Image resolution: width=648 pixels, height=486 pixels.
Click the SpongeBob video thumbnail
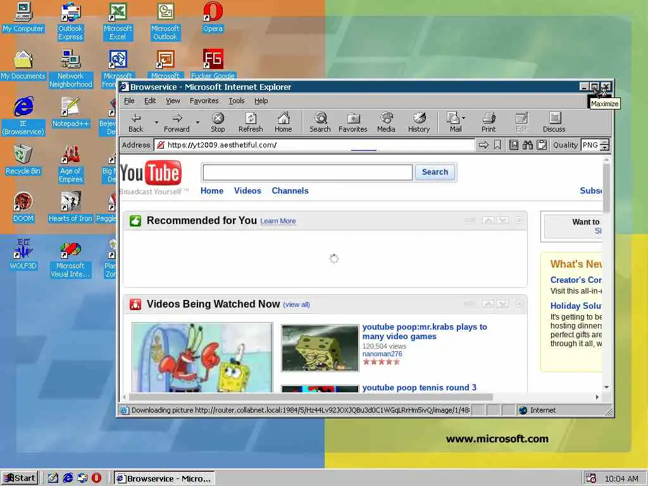(320, 348)
